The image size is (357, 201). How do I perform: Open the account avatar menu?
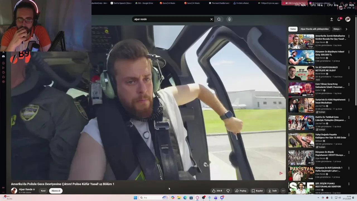click(x=348, y=19)
